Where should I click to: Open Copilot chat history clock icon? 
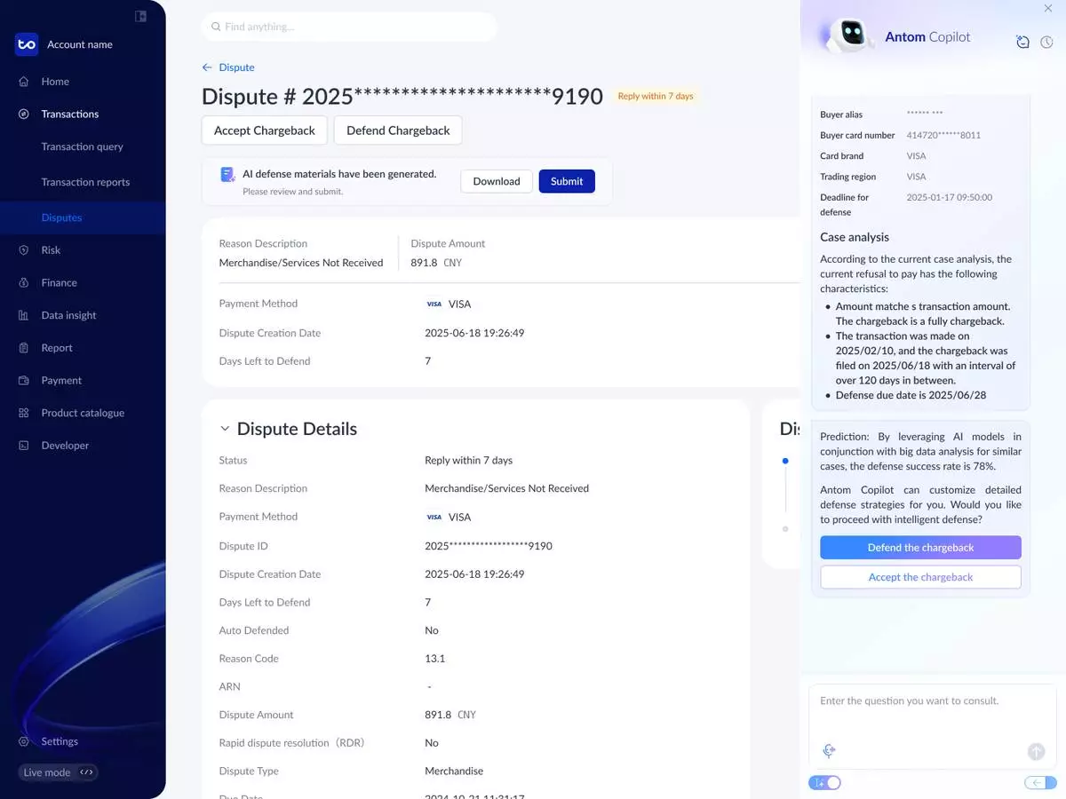(x=1046, y=42)
